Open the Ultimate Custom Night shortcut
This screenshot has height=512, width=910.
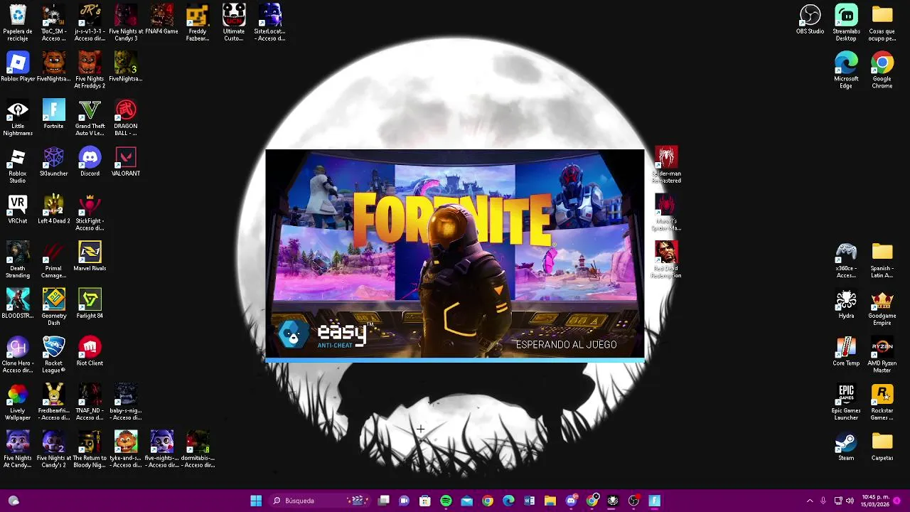(x=234, y=22)
